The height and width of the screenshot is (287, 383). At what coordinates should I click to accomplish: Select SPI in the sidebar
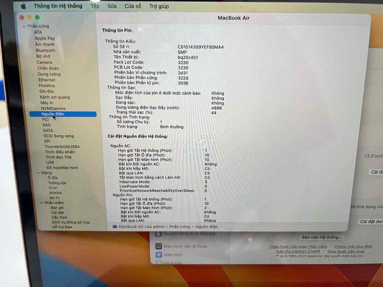pyautogui.click(x=47, y=141)
